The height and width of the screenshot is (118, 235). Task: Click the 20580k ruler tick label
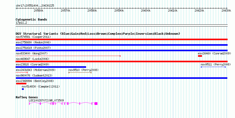(92, 11)
